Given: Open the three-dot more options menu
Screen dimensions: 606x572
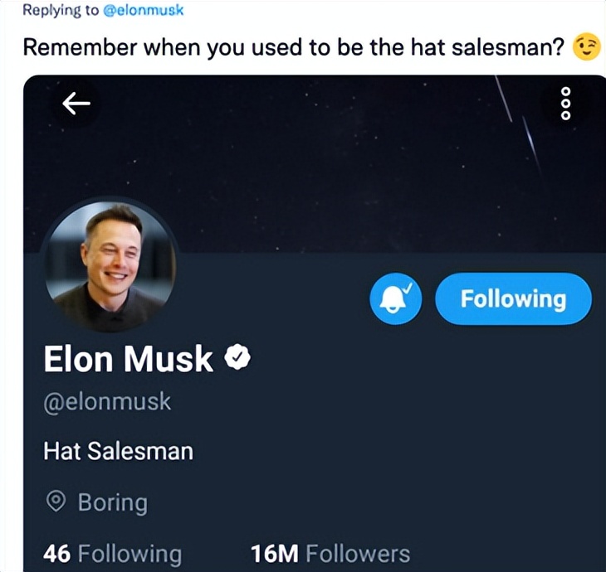Looking at the screenshot, I should [x=566, y=104].
